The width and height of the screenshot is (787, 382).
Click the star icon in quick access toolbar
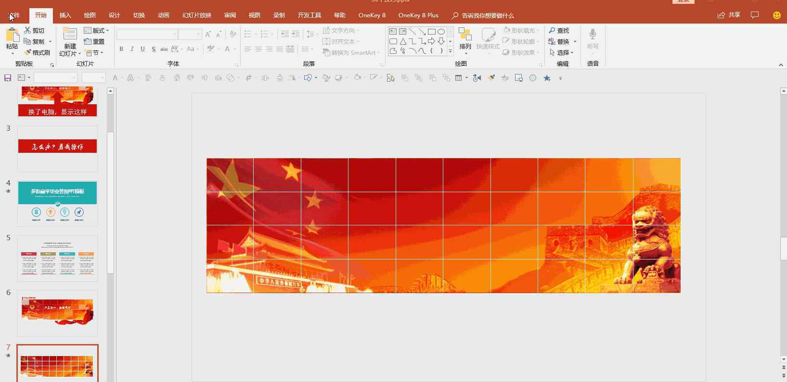547,78
